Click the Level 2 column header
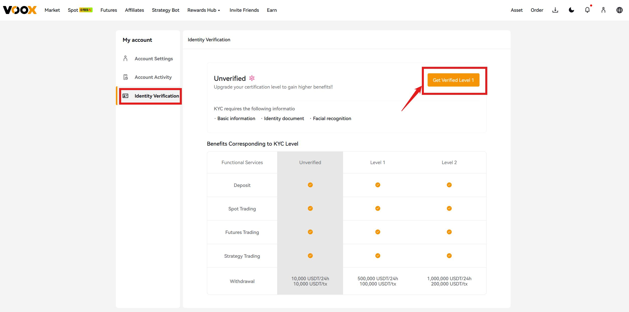This screenshot has height=312, width=629. 449,162
